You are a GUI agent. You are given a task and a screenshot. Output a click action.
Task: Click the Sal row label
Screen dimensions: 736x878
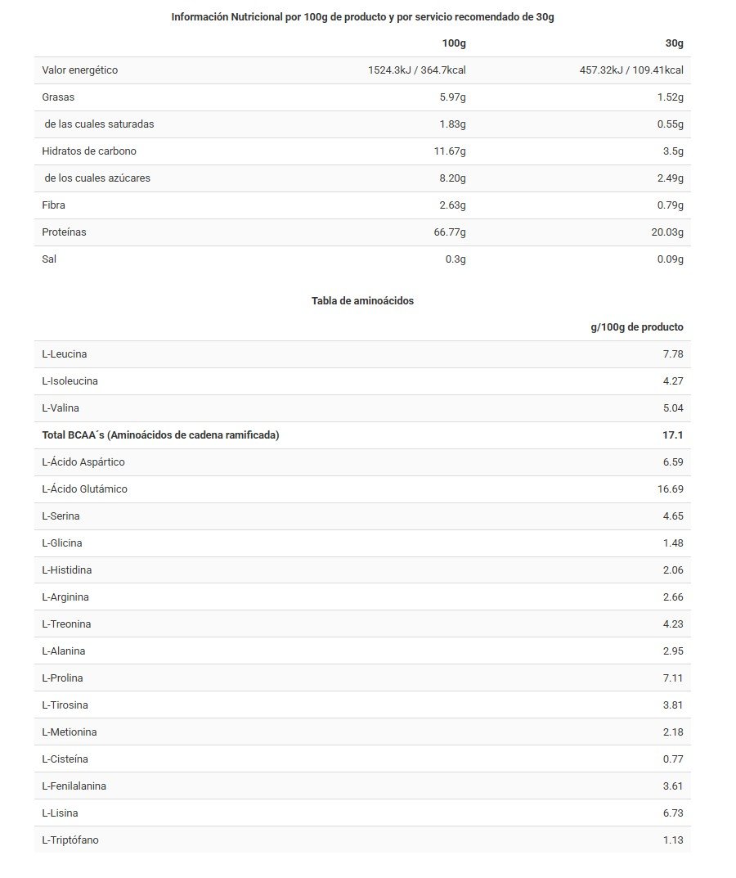click(x=49, y=259)
